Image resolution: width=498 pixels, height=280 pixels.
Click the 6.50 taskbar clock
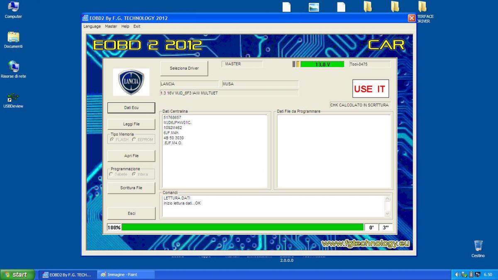pos(488,275)
